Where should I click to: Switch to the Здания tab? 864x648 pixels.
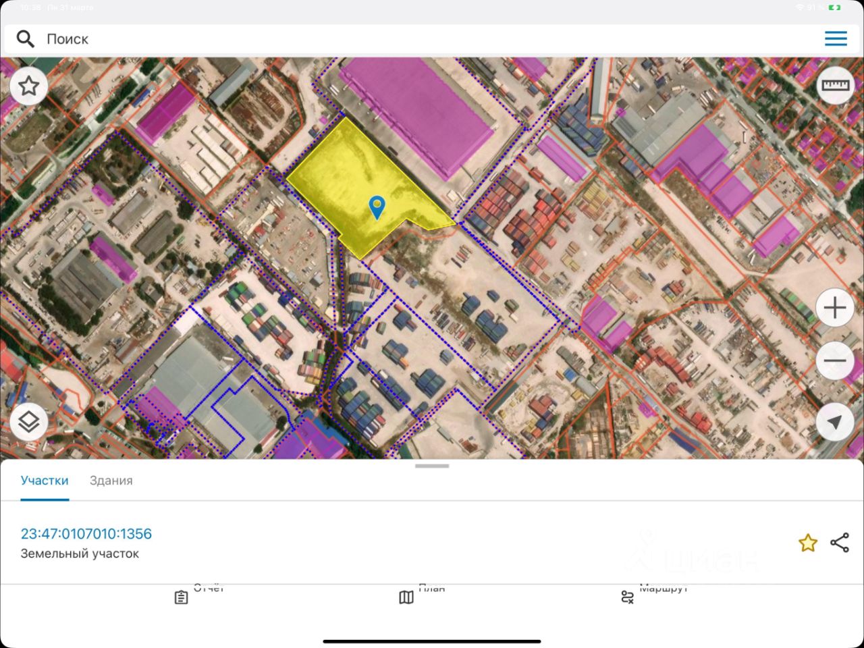(111, 481)
